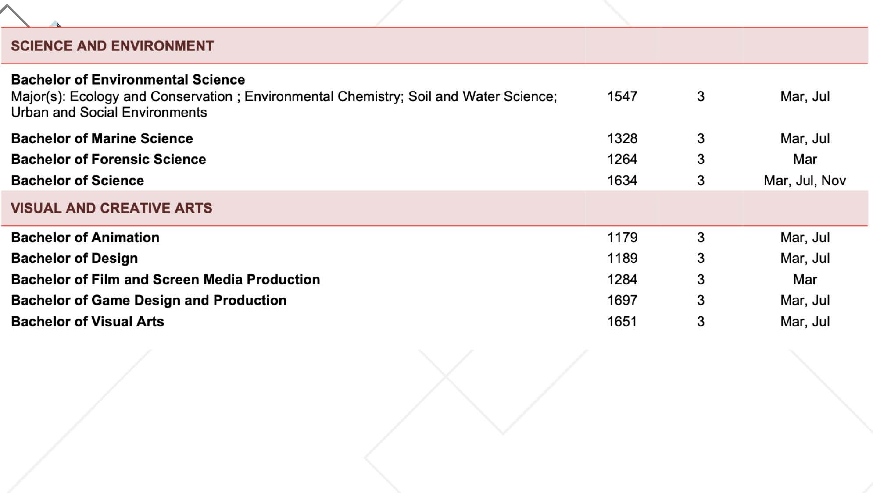Select the Bachelor of Environmental Science title

pos(128,80)
